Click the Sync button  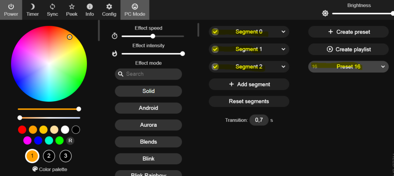point(52,10)
